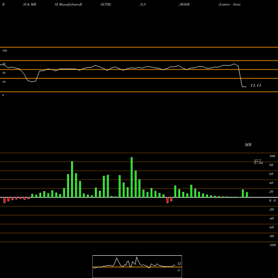Click the MR label above the histogram
Image resolution: width=278 pixels, height=278 pixels.
[x=248, y=145]
